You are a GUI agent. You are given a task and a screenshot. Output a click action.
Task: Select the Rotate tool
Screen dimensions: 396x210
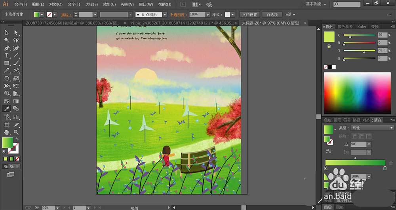point(7,78)
